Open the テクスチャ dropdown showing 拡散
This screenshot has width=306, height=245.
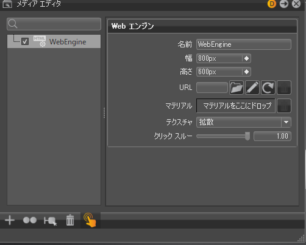click(244, 122)
